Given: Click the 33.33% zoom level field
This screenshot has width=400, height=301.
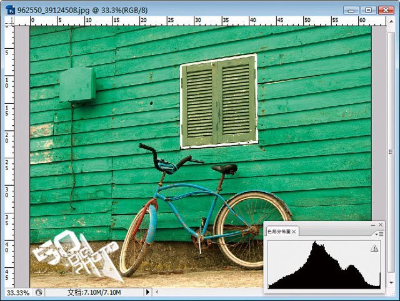Looking at the screenshot, I should coord(17,292).
